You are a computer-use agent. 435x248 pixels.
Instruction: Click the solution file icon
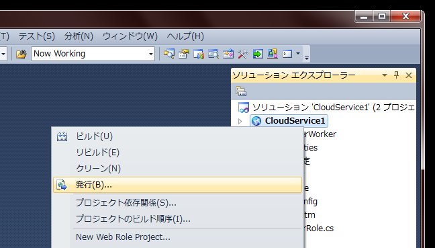tap(244, 108)
